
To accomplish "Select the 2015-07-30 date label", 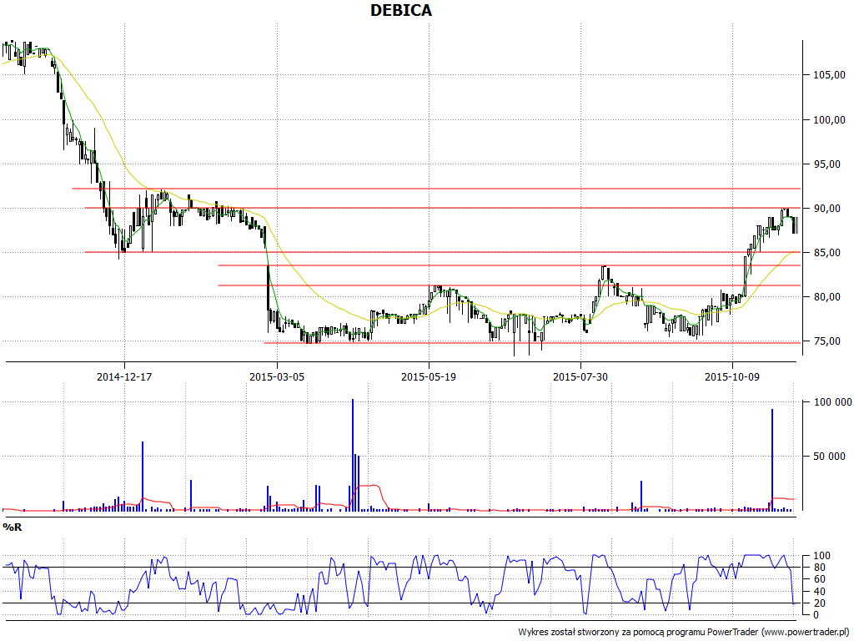I will [x=580, y=376].
